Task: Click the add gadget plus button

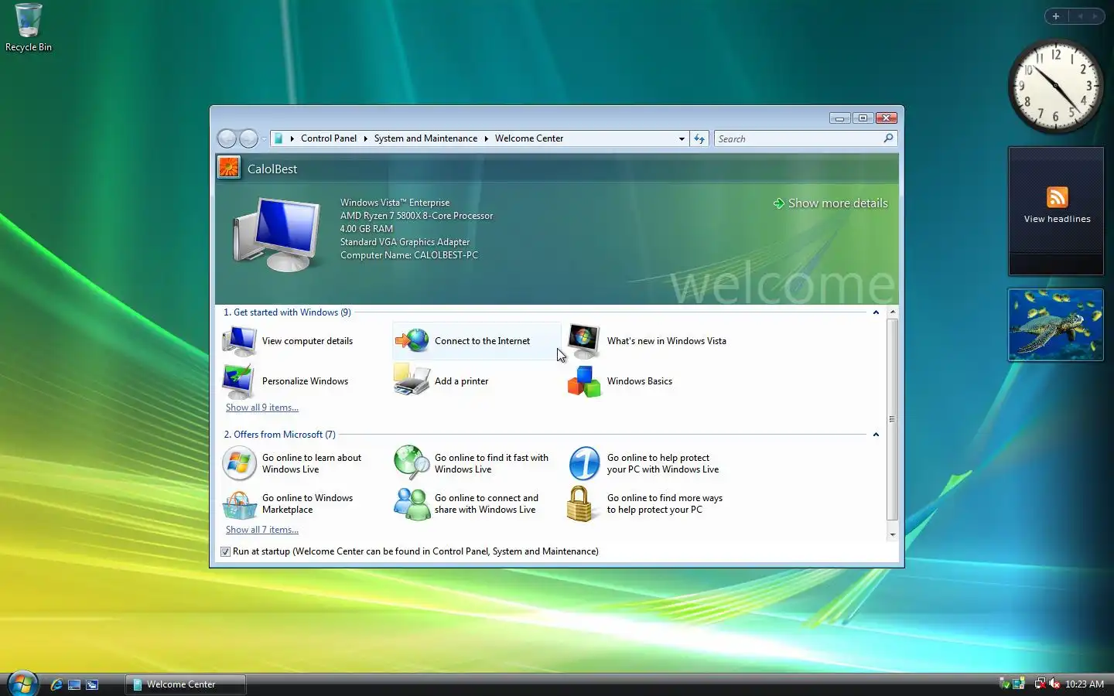Action: click(1055, 16)
